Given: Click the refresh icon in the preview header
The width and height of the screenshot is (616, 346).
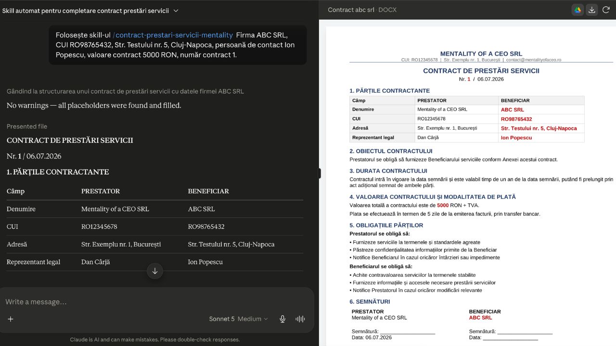Looking at the screenshot, I should (606, 10).
